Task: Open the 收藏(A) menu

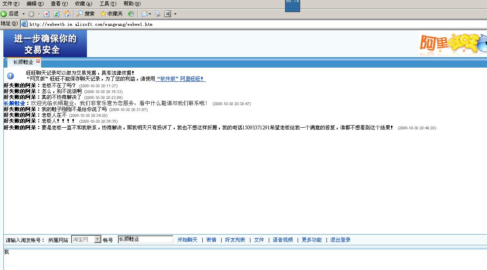Action: 84,4
